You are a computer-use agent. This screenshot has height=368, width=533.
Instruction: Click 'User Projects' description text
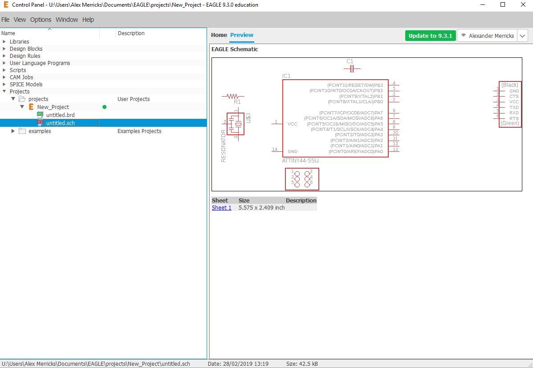click(x=134, y=99)
